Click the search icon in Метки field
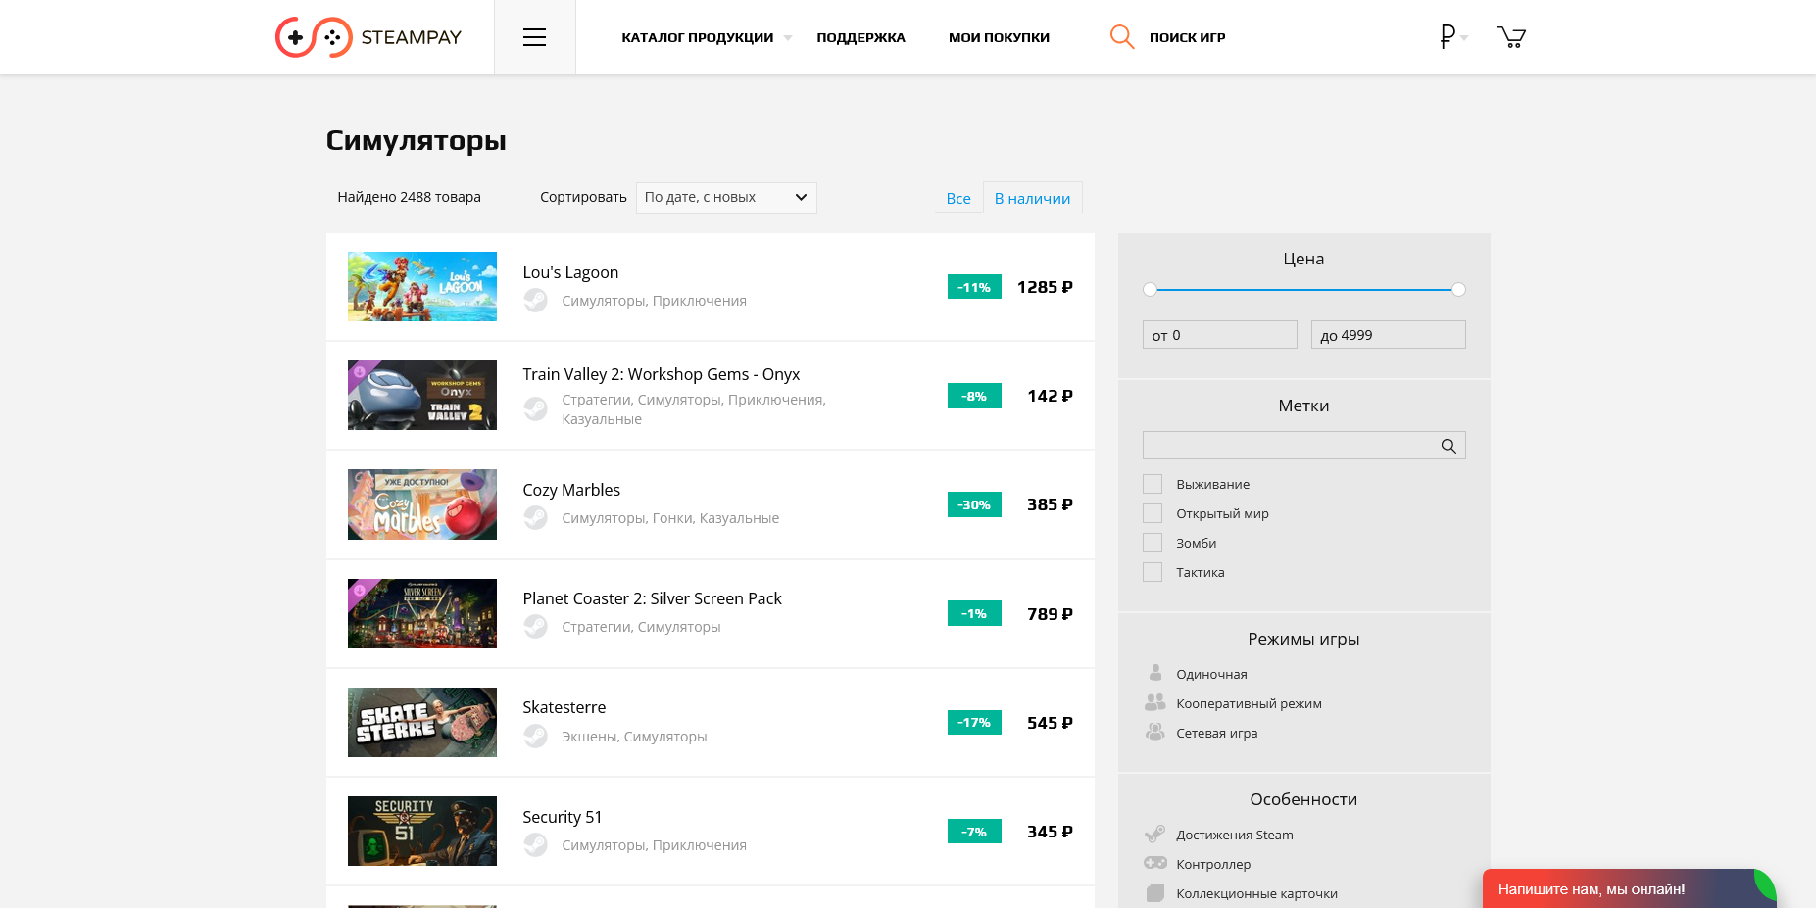Image resolution: width=1816 pixels, height=908 pixels. (1448, 446)
